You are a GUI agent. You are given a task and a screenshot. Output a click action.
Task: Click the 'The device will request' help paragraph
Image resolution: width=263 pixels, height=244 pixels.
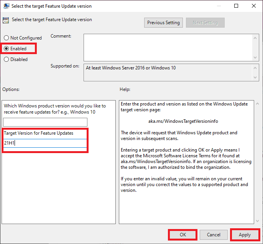[179, 135]
